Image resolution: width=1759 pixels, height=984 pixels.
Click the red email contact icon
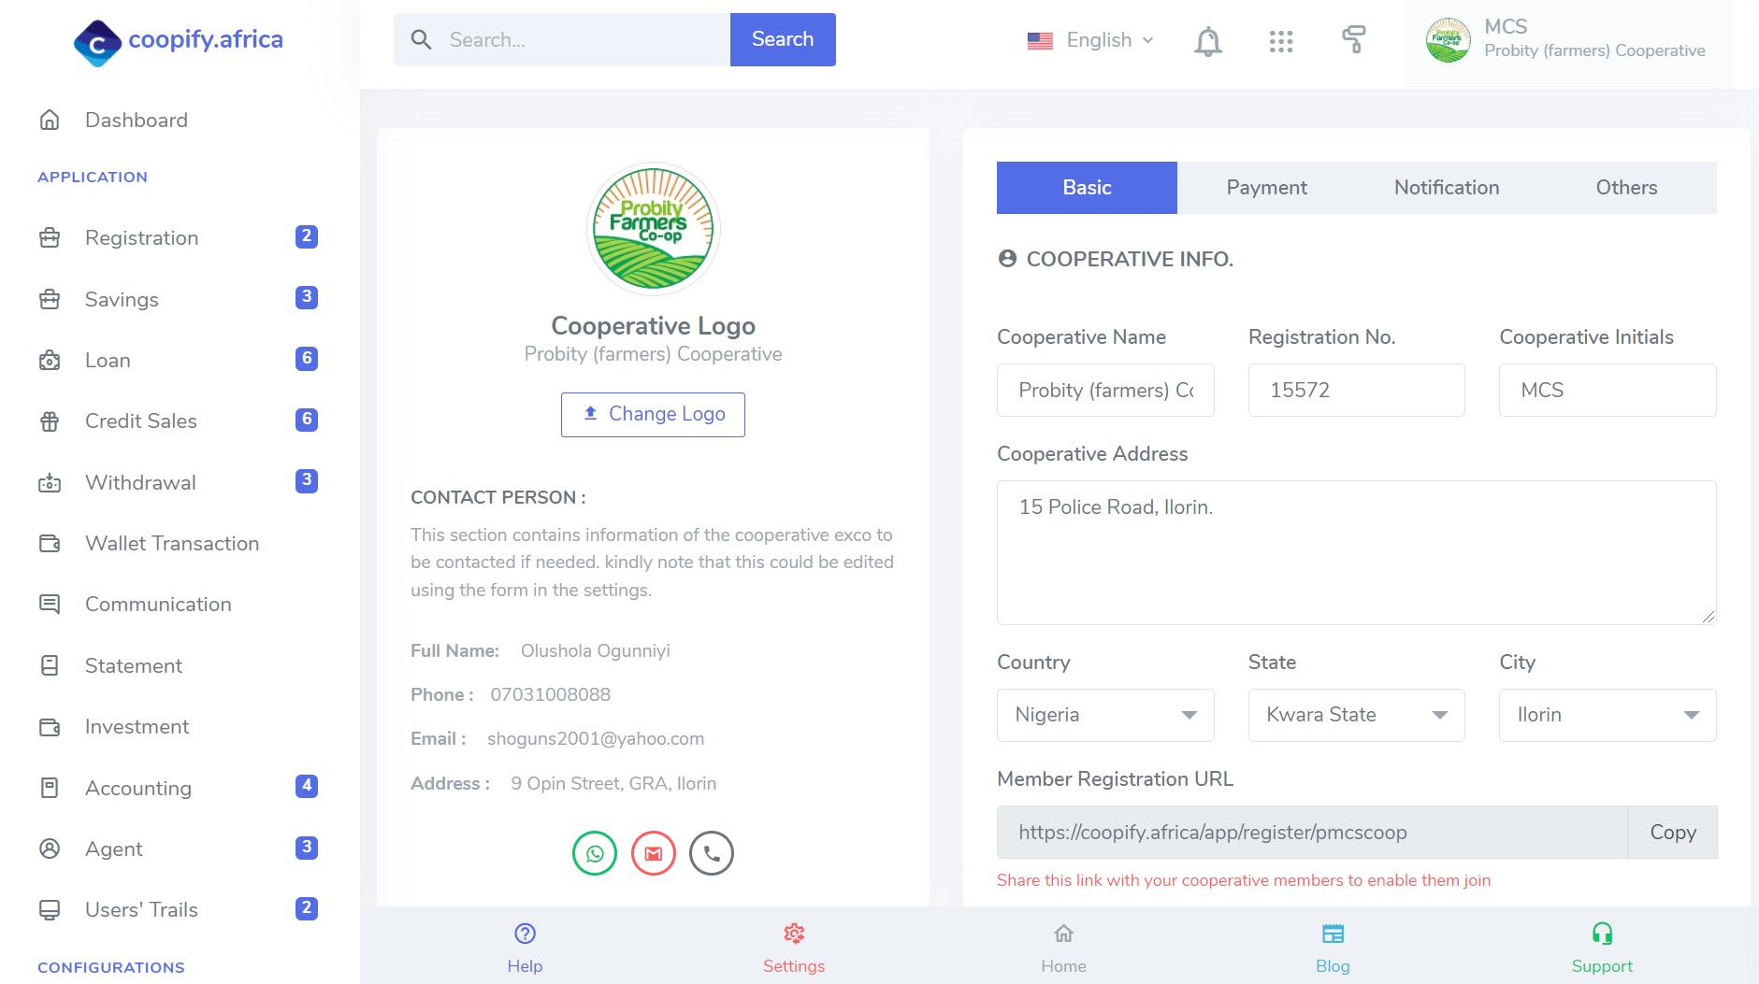pos(654,853)
